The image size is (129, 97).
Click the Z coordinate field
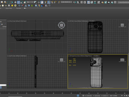click(106, 96)
